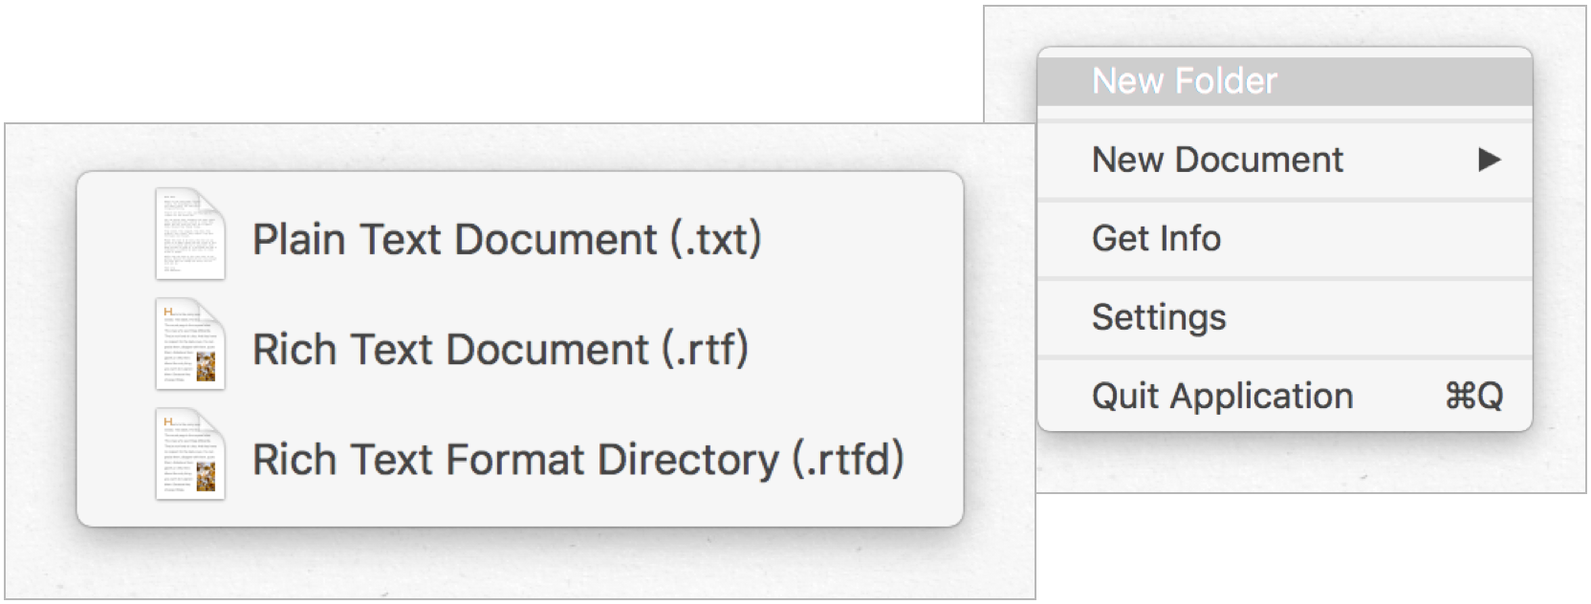Choose New Folder from the context menu
This screenshot has width=1591, height=604.
pyautogui.click(x=1284, y=81)
